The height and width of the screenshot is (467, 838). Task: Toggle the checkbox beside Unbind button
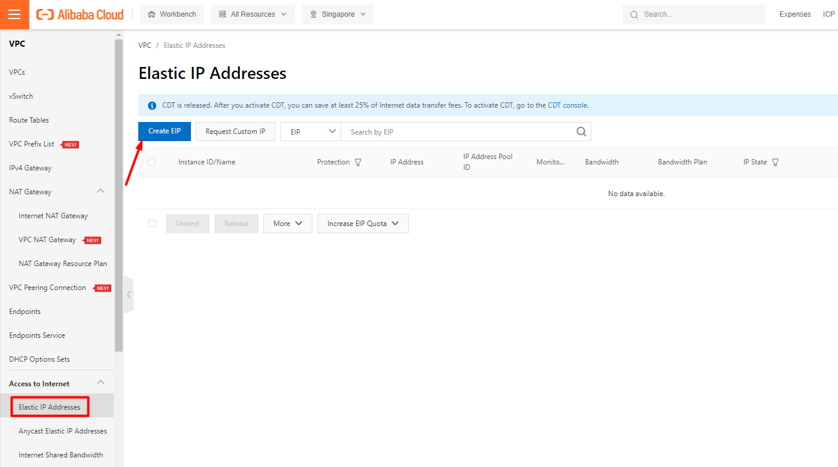click(x=152, y=224)
